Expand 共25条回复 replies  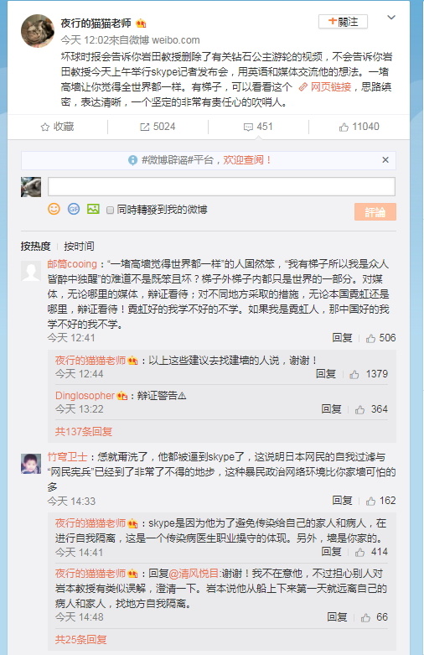tap(81, 640)
